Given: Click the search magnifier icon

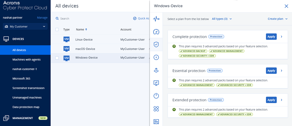Looking at the screenshot, I should click(57, 19).
